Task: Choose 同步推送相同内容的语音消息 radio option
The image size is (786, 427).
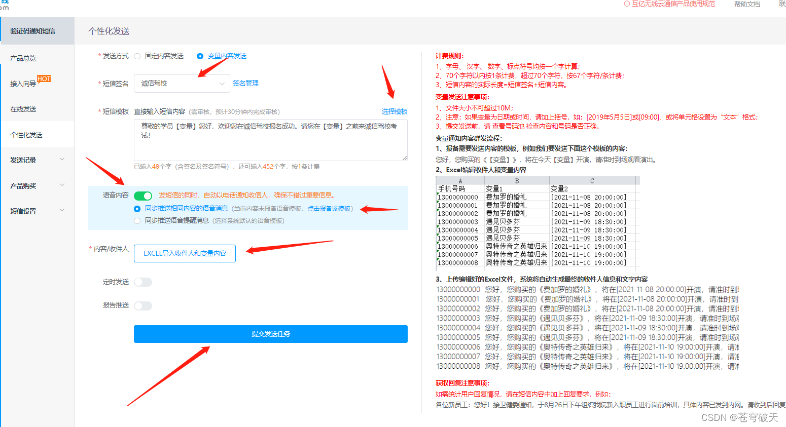Action: coord(137,209)
